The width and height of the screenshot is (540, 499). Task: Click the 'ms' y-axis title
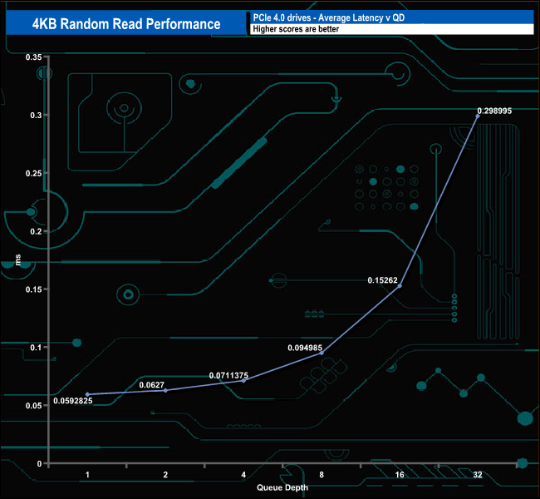[x=18, y=259]
